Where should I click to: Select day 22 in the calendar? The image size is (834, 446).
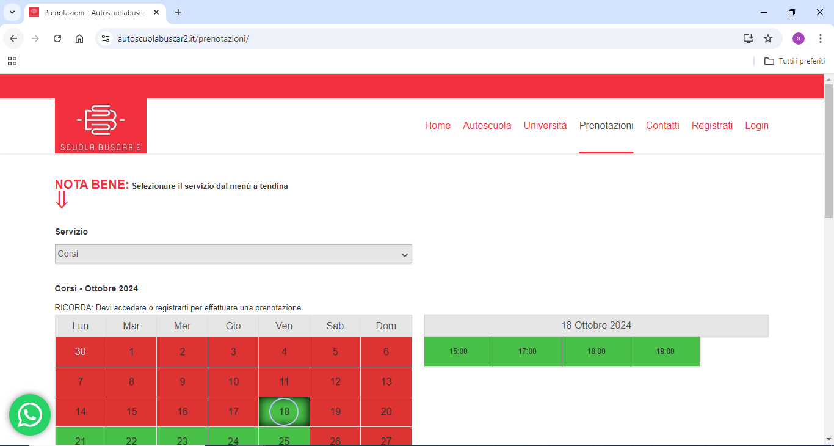[x=131, y=439]
